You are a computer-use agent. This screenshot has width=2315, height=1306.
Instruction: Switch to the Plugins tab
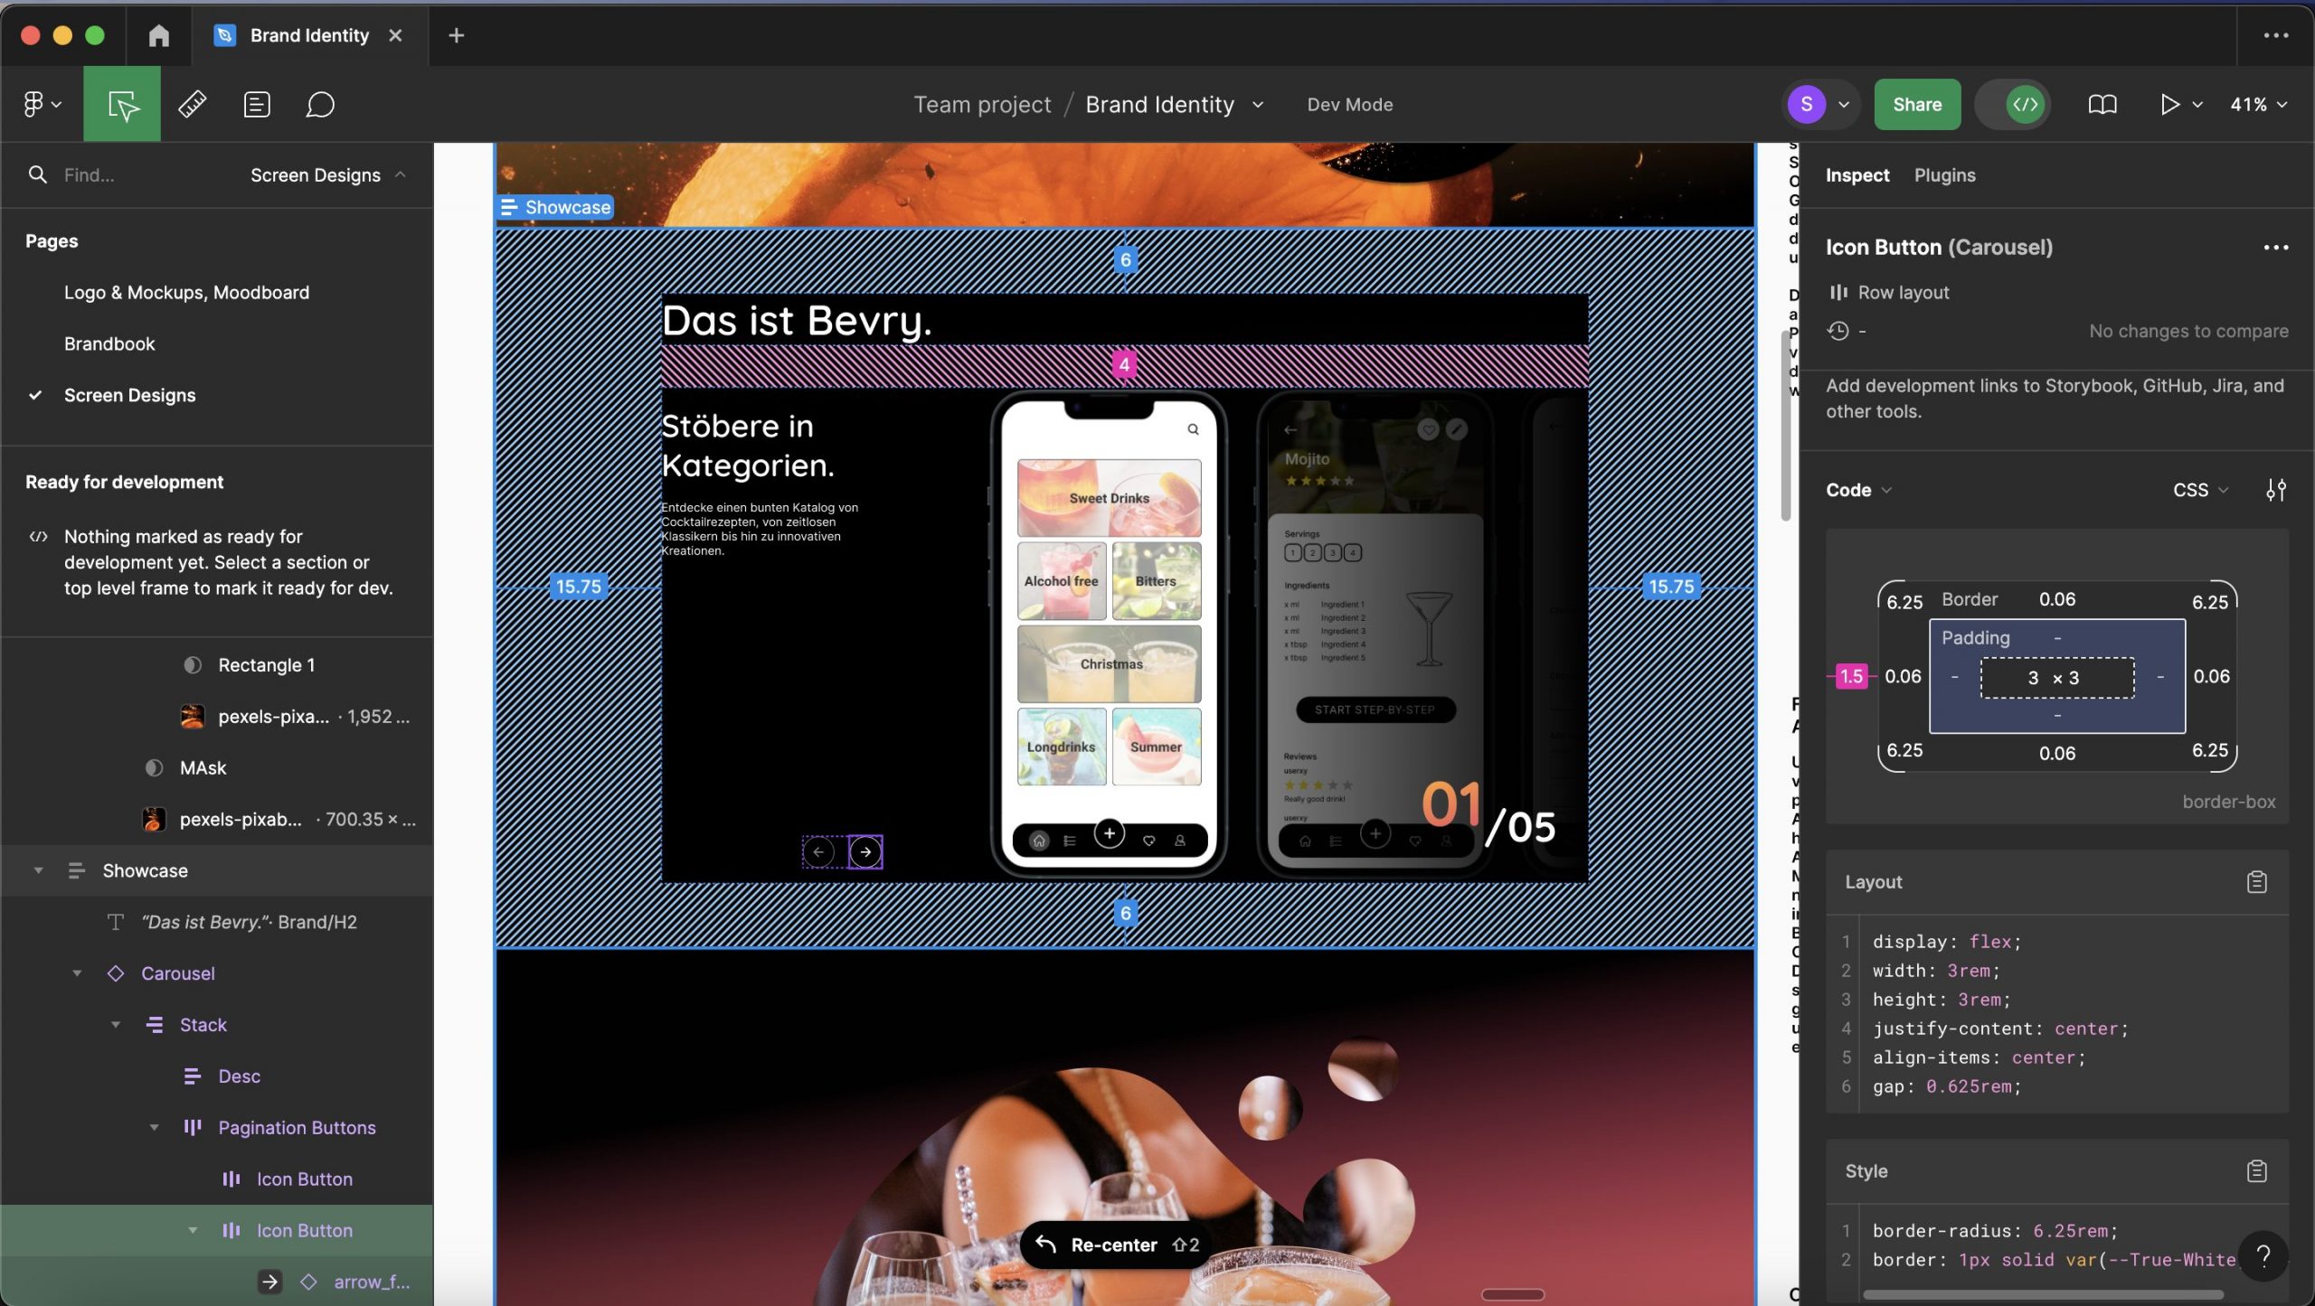(x=1944, y=174)
